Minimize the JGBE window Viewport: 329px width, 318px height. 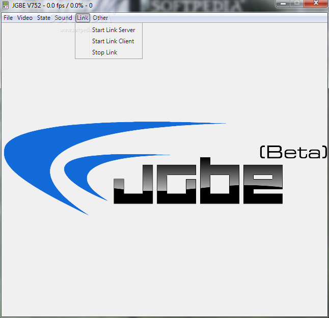pos(283,4)
